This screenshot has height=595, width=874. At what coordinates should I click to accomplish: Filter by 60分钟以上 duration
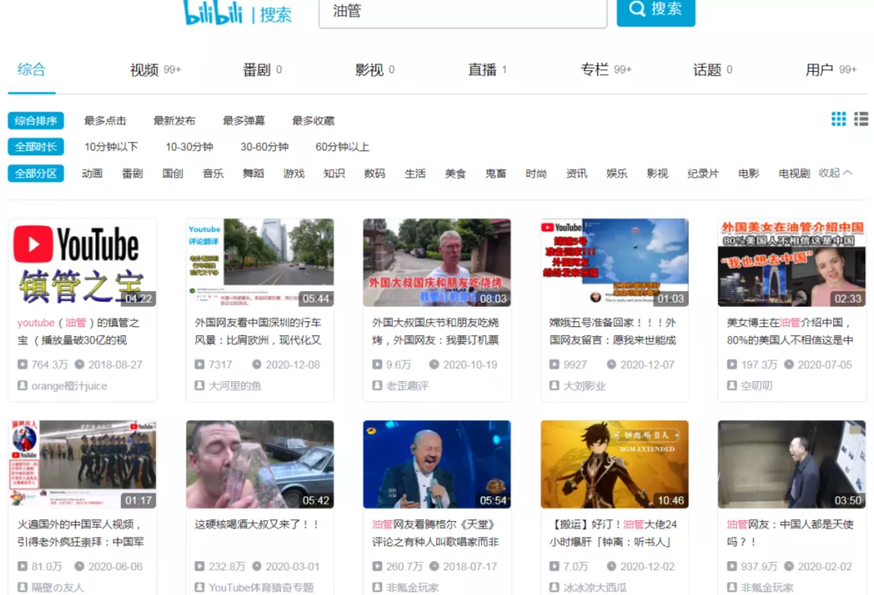[x=343, y=147]
